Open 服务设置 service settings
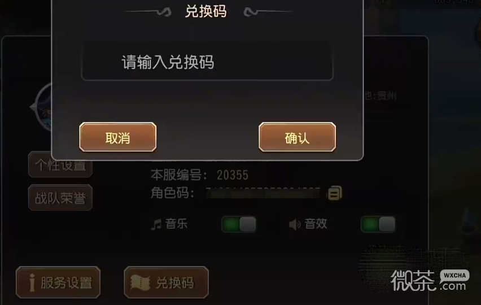This screenshot has height=305, width=481. (x=58, y=282)
